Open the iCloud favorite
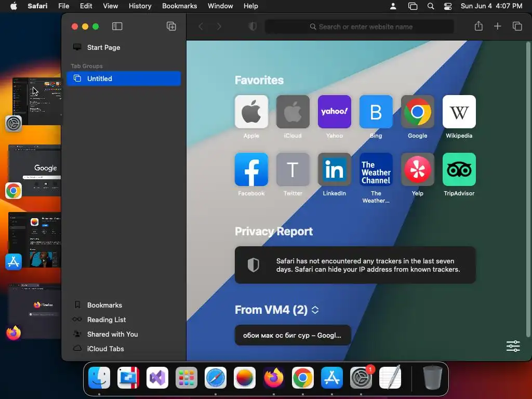This screenshot has height=399, width=532. [x=293, y=112]
